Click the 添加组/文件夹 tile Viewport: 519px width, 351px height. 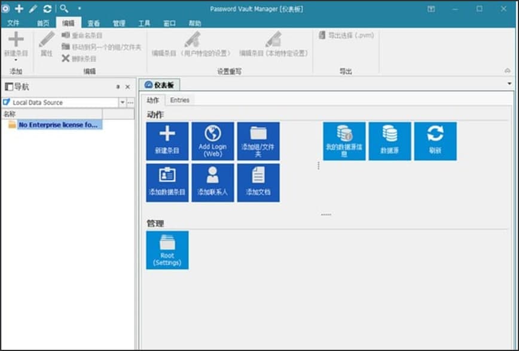point(258,141)
